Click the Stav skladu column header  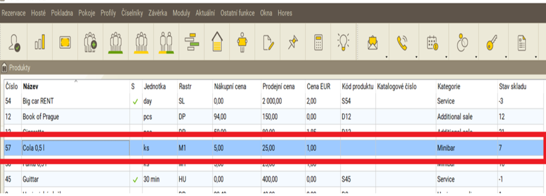512,87
